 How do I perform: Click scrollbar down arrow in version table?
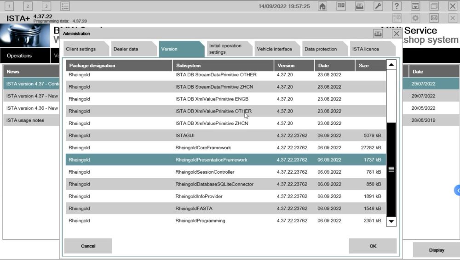[x=391, y=221]
